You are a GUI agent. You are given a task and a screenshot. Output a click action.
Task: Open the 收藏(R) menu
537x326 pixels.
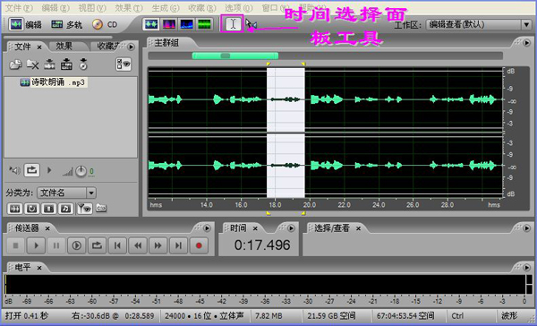click(x=201, y=7)
